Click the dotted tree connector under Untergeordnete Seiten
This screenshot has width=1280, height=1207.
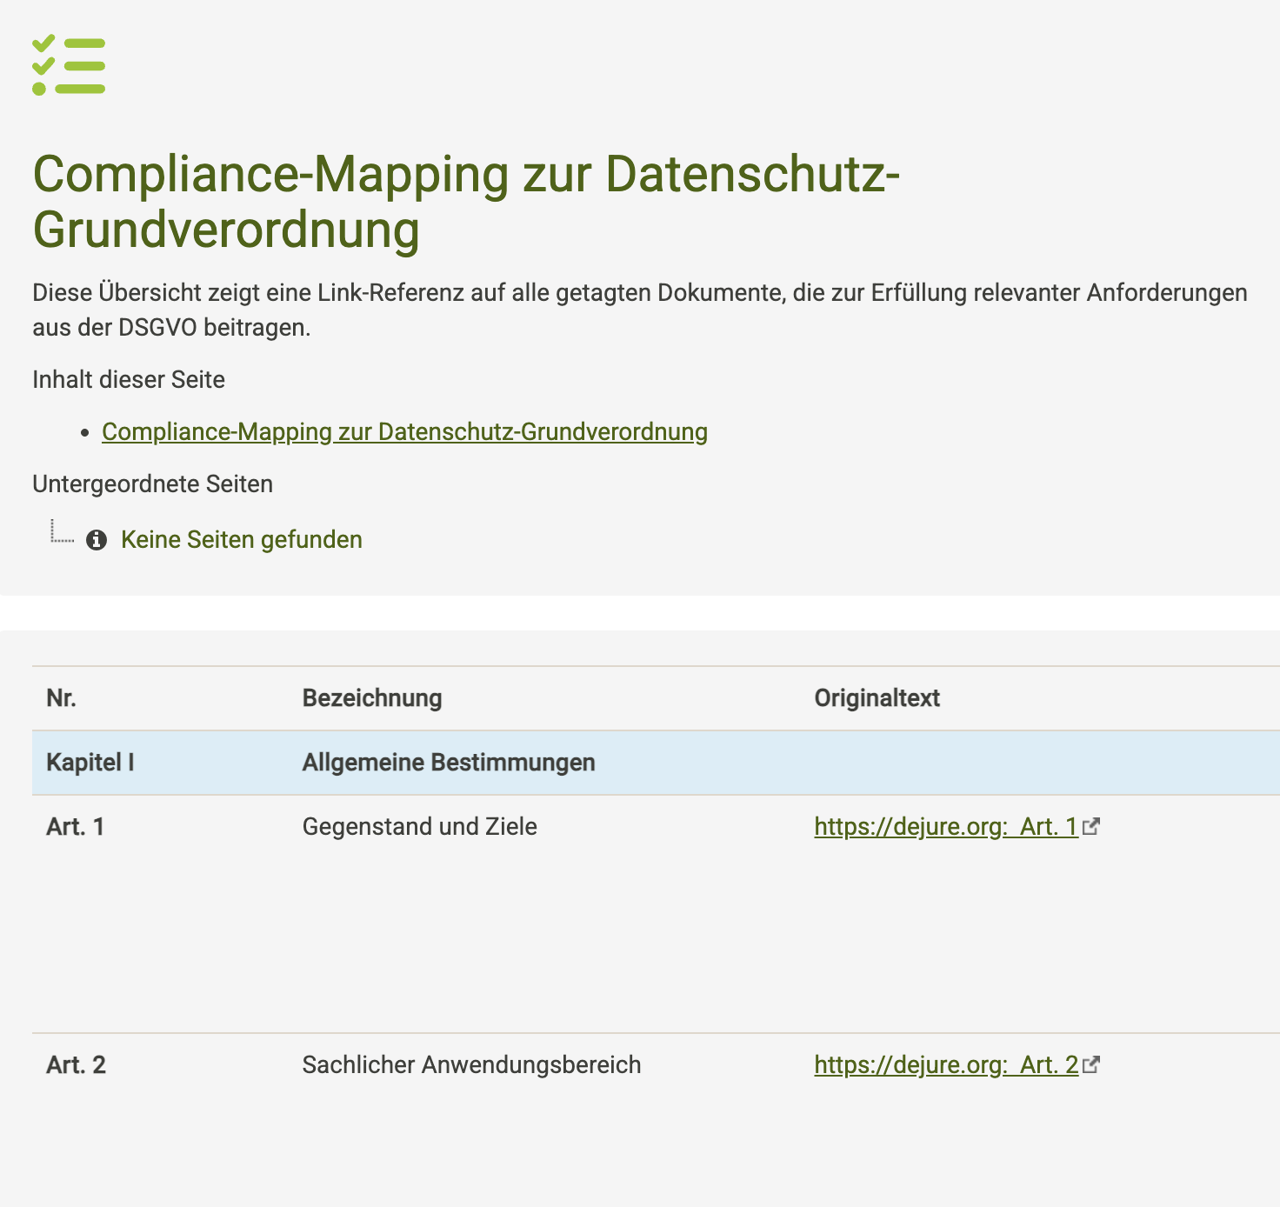[x=61, y=532]
